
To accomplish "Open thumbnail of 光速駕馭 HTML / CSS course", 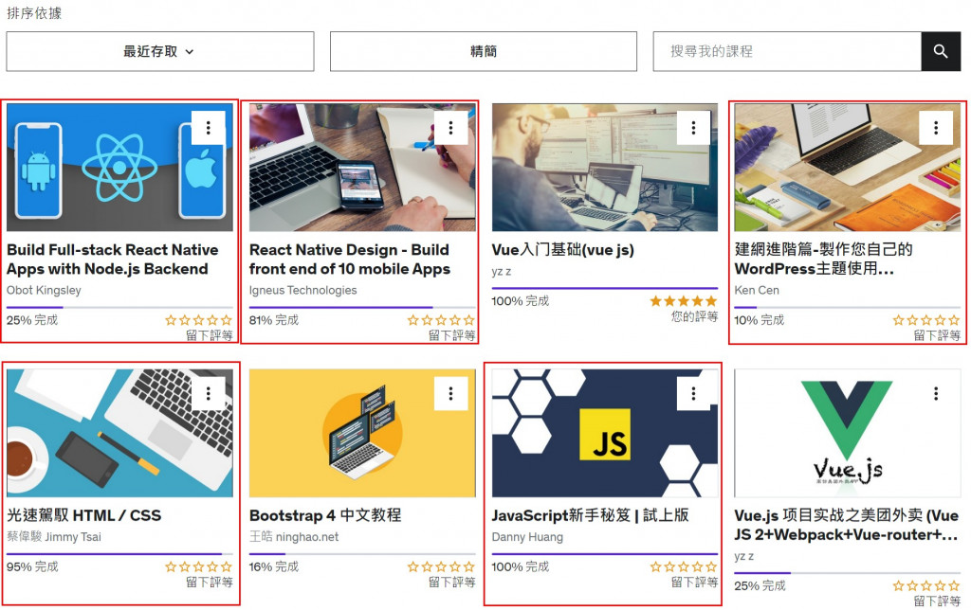I will point(119,433).
